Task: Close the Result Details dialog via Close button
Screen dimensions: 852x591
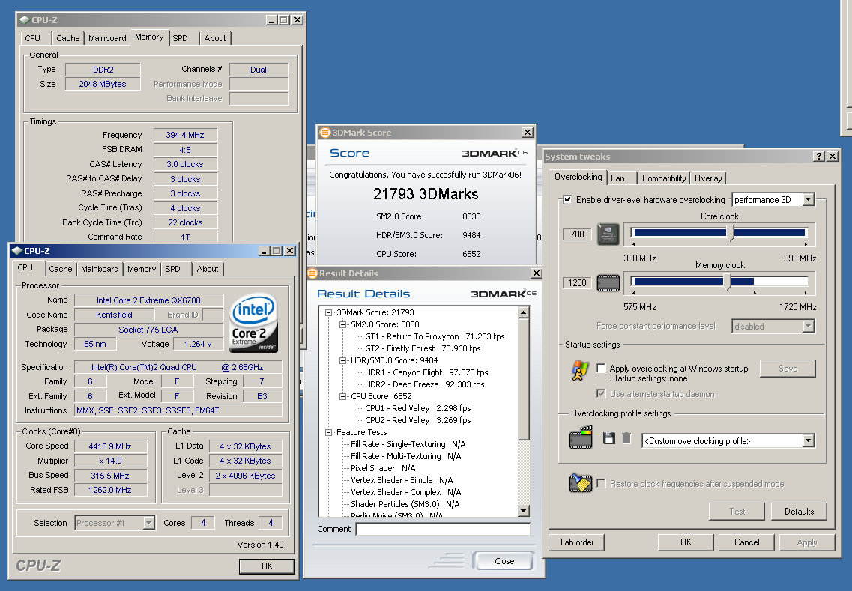Action: click(504, 561)
